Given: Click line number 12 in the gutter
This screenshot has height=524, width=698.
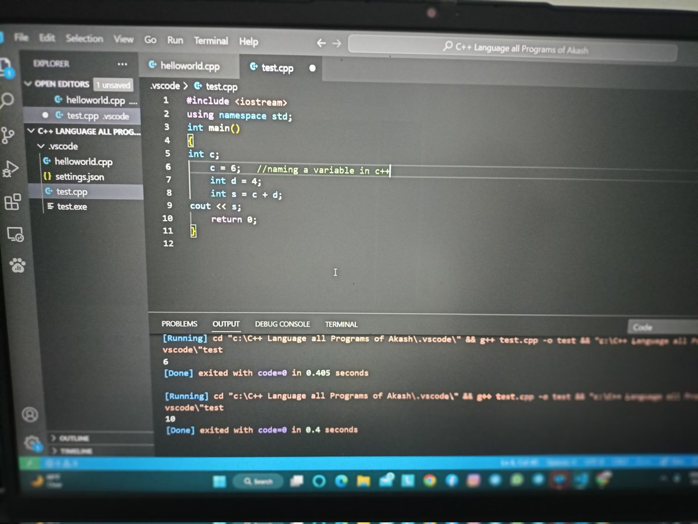Looking at the screenshot, I should (x=168, y=243).
